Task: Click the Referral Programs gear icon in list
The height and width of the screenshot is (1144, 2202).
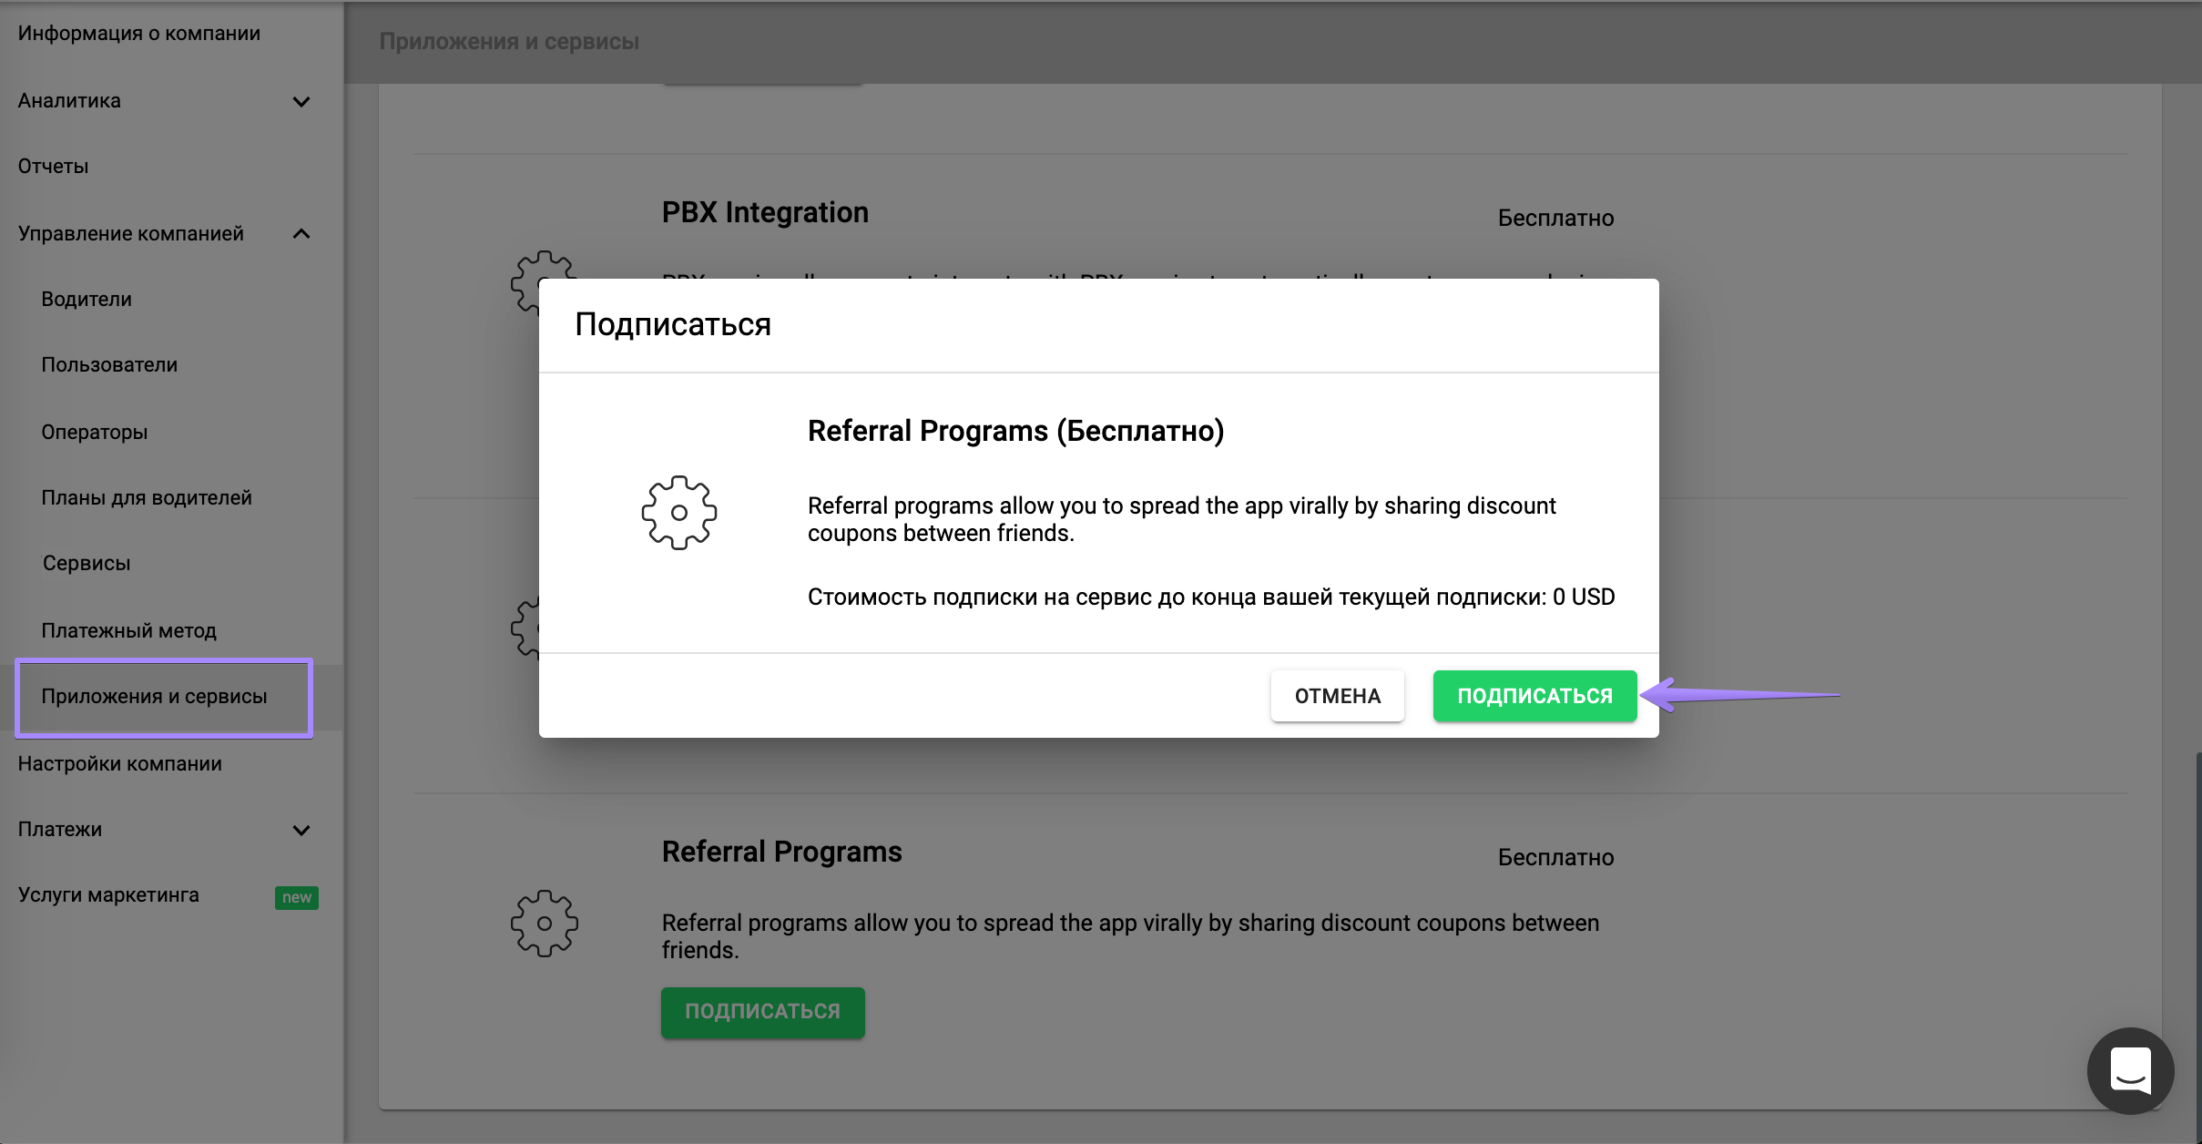Action: click(x=545, y=923)
